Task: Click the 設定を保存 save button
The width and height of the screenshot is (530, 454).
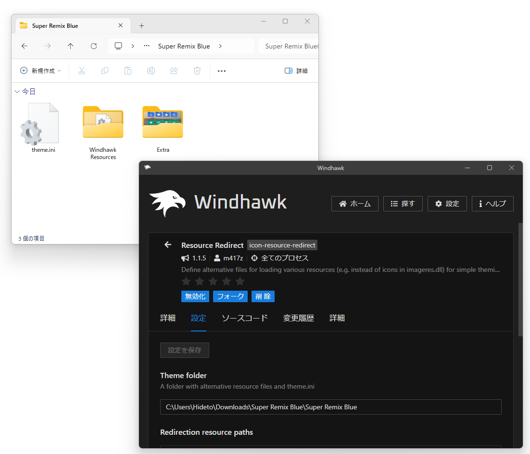Action: 185,350
